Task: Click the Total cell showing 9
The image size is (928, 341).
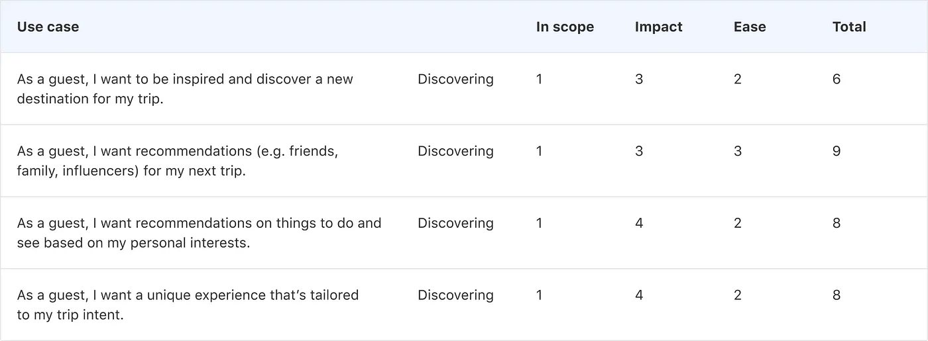Action: (837, 152)
